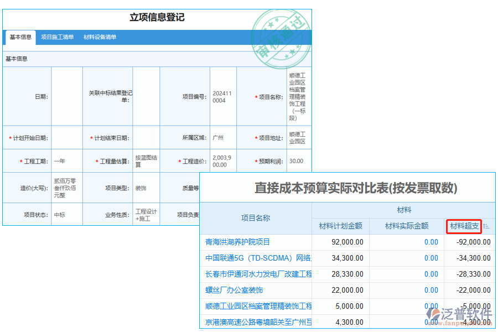Open the 京港澳高速公路 project link
Image resolution: width=498 pixels, height=332 pixels.
click(x=258, y=322)
